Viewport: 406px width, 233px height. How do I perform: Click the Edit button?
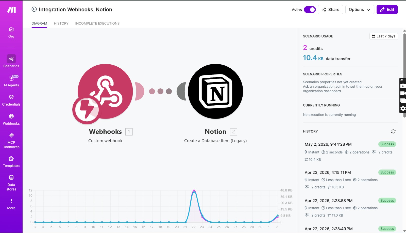point(387,10)
